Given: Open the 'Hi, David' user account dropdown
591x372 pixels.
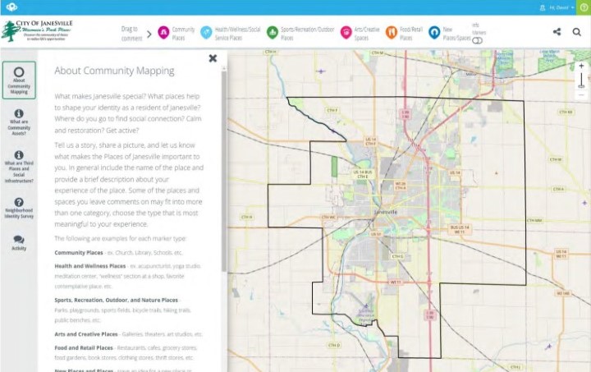Looking at the screenshot, I should point(557,7).
